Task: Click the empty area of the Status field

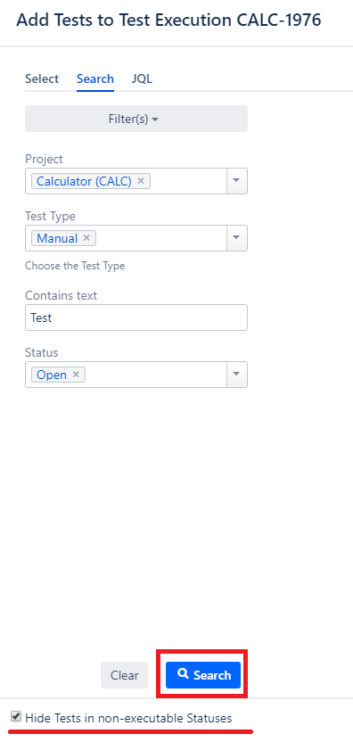Action: pos(156,375)
